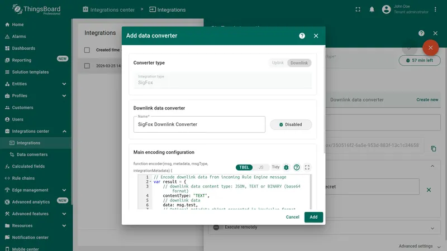Collapse the headers section chevron

coord(432,166)
